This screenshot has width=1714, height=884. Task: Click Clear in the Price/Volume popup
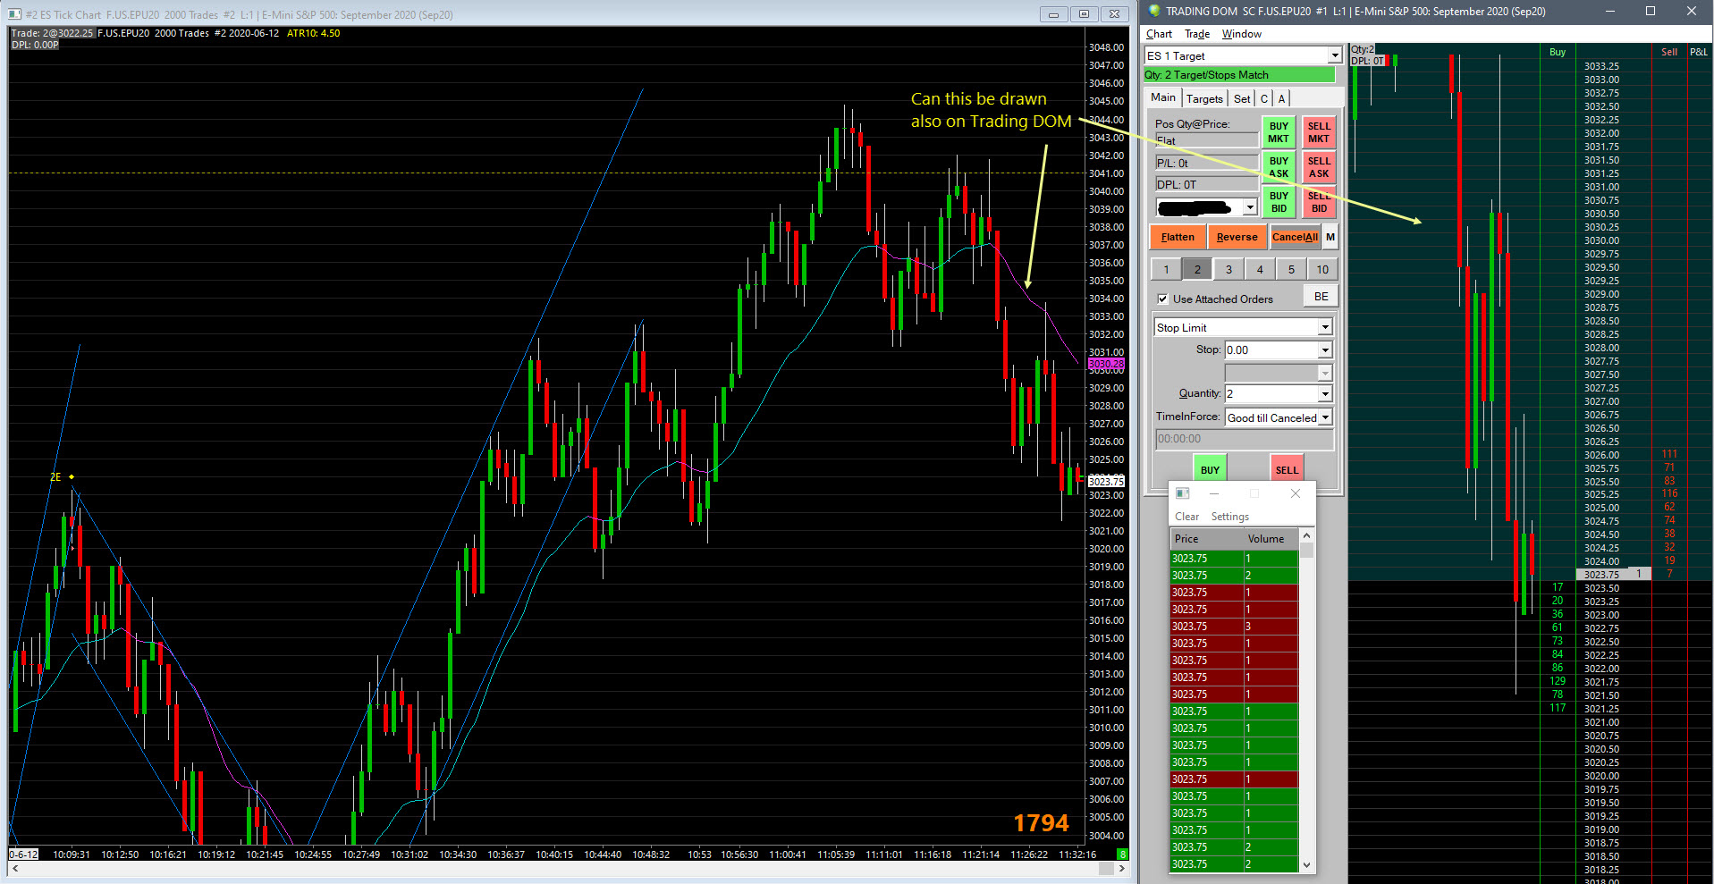[x=1186, y=517]
